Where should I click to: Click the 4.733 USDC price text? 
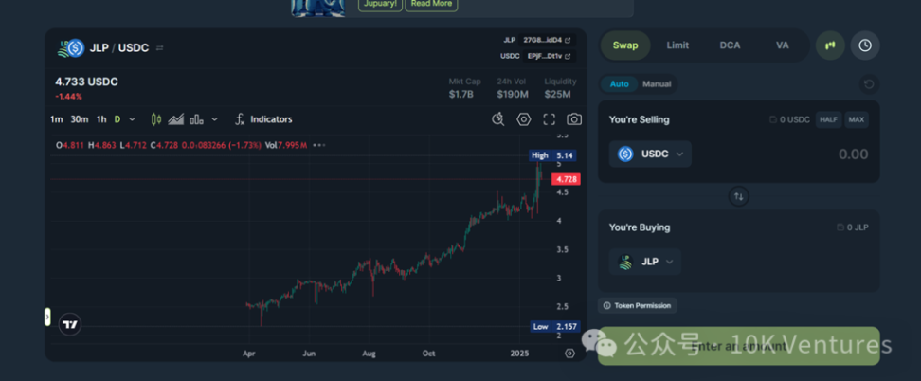coord(86,82)
